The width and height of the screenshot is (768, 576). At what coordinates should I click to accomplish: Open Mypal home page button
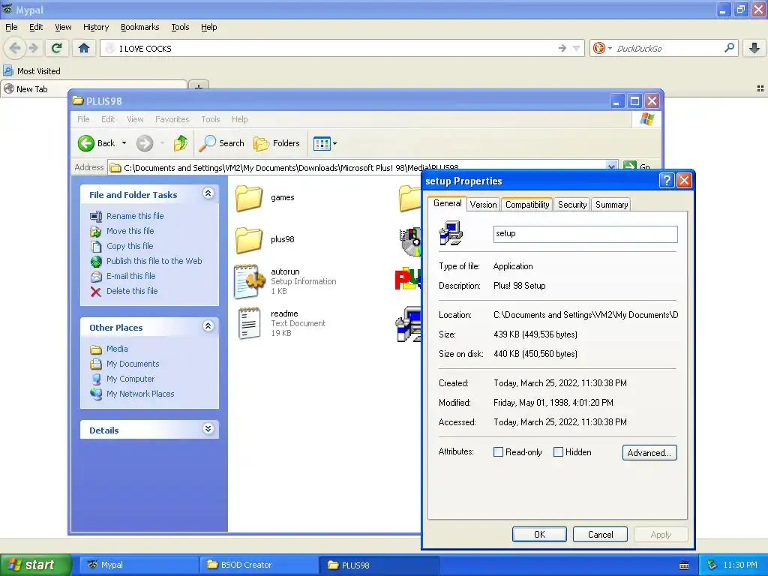pos(84,48)
